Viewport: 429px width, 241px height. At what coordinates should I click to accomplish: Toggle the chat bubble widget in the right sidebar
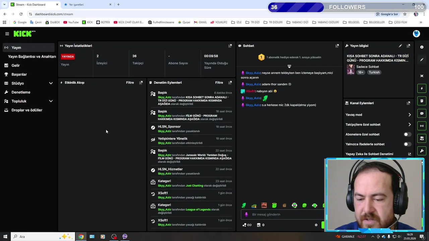point(422,113)
